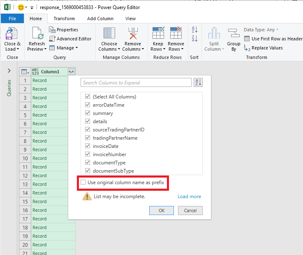Enable Use original column name as prefix

(83, 182)
